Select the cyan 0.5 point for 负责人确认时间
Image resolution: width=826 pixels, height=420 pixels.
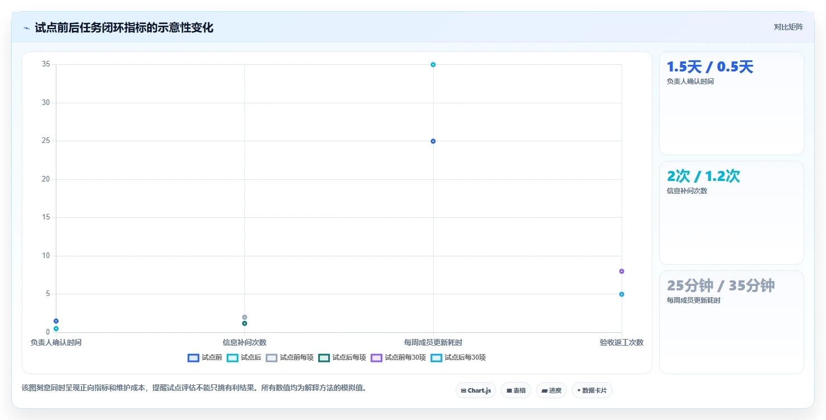(x=56, y=329)
